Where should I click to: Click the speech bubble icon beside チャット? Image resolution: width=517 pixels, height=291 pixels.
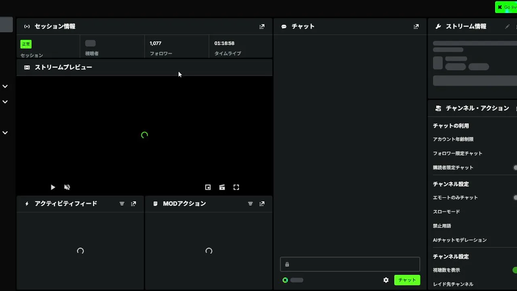coord(284,27)
